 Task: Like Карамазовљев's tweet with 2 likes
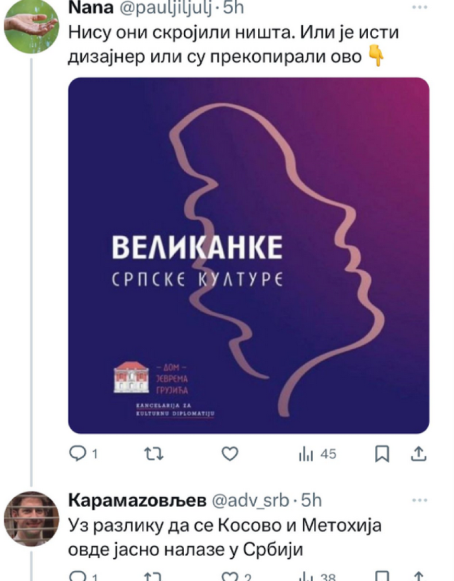pos(237,576)
